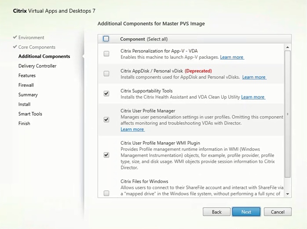Disable Citrix User Profile Manager component
307x229 pixels.
[x=106, y=119]
